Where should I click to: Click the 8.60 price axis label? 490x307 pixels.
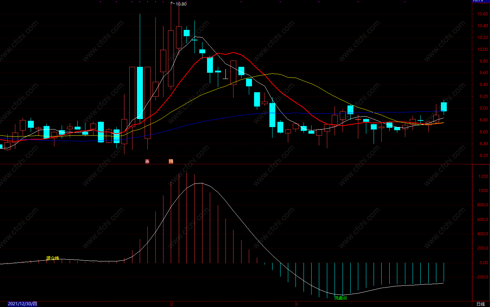point(484,132)
